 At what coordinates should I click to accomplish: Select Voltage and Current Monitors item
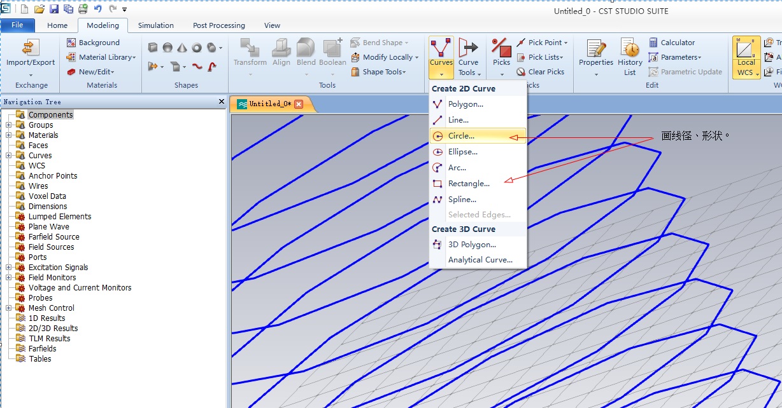tap(80, 288)
